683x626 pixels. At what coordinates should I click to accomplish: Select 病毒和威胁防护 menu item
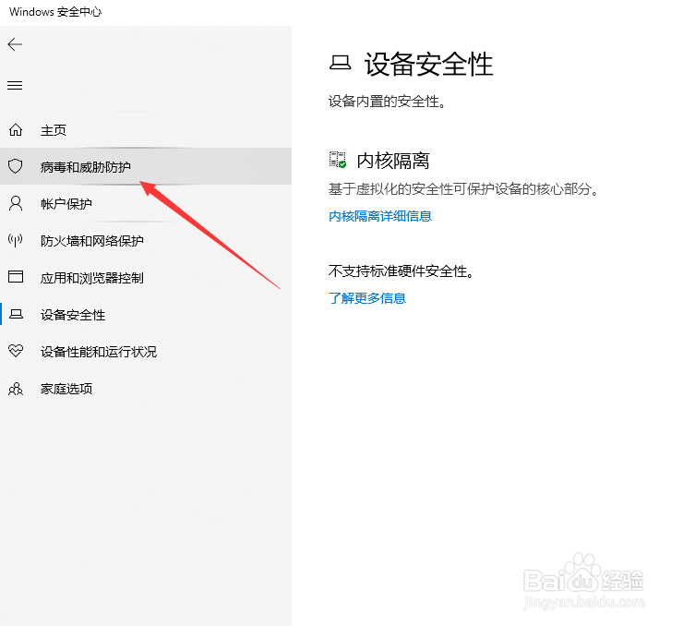[x=146, y=166]
